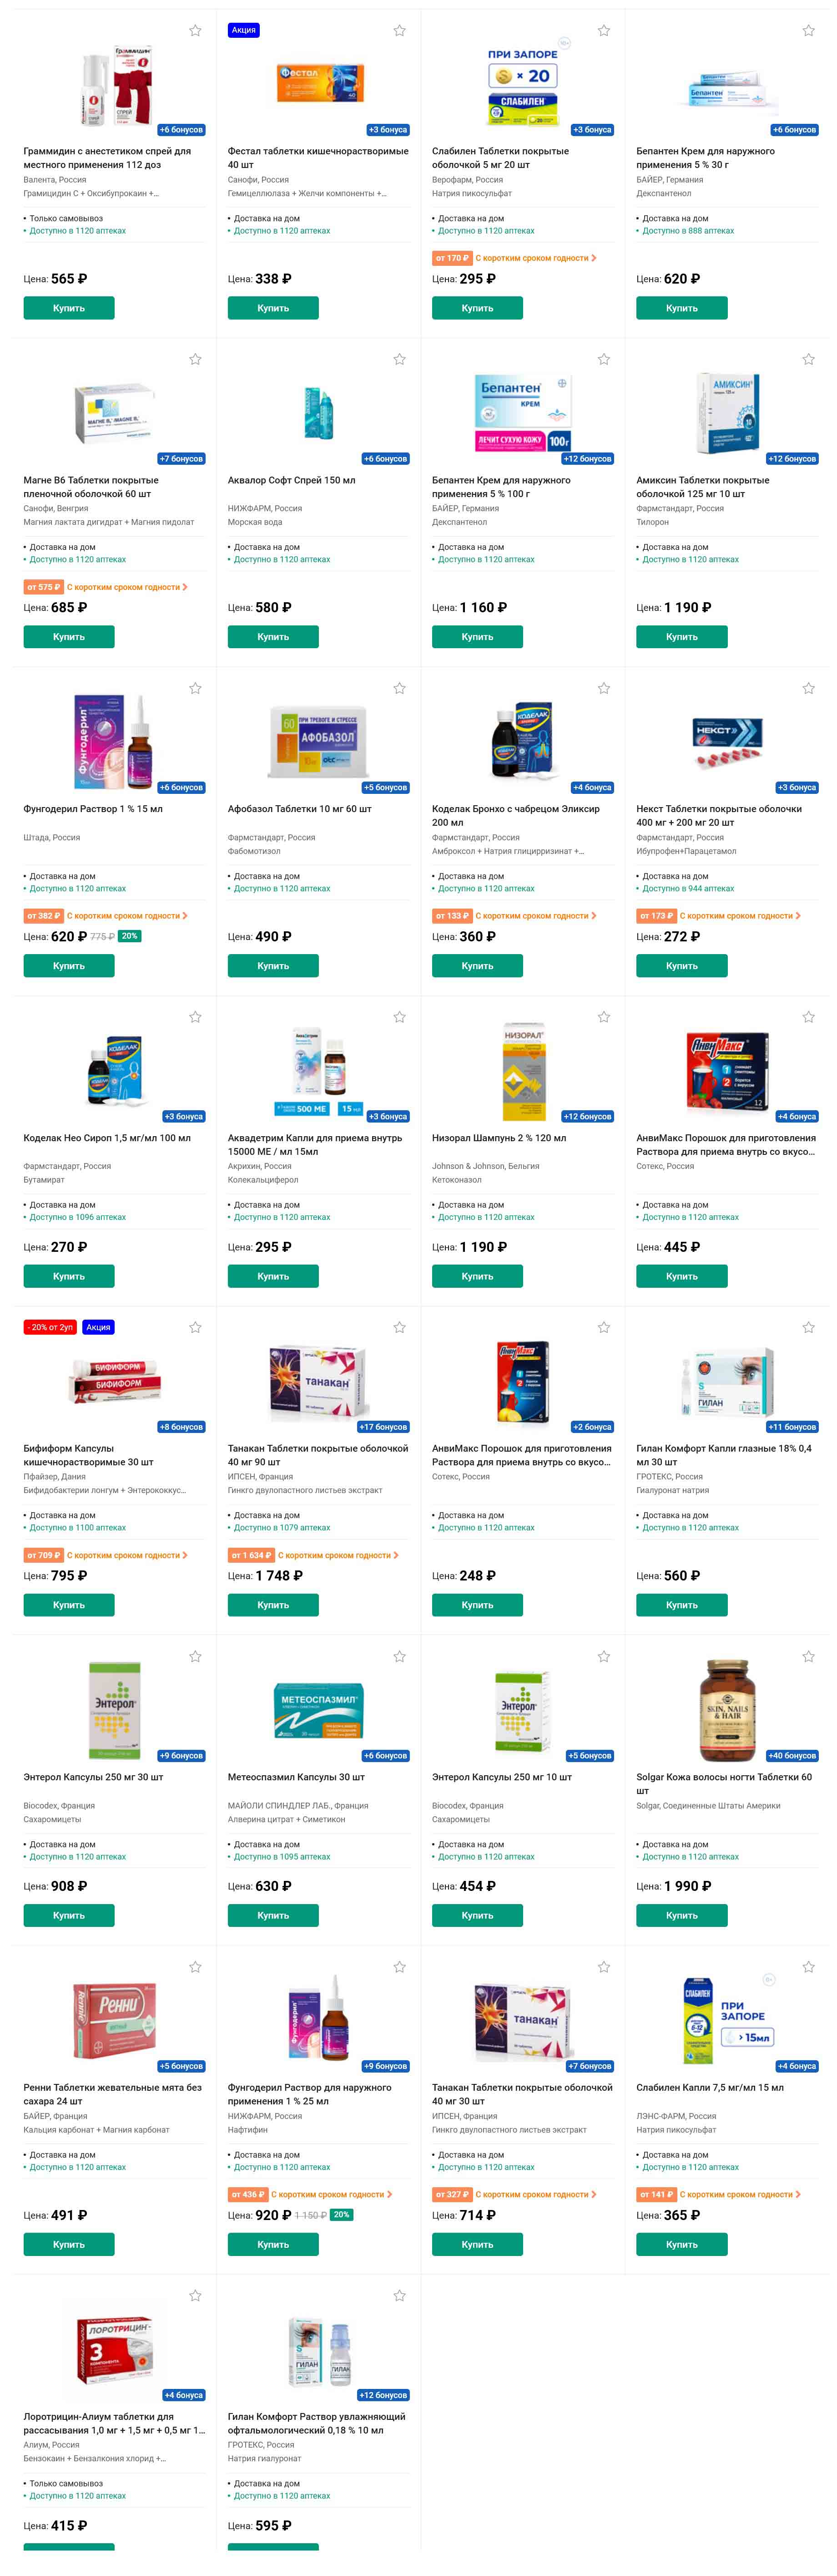This screenshot has height=2576, width=837.
Task: Favorite the Низорал Шампунь product star
Action: click(x=603, y=1017)
